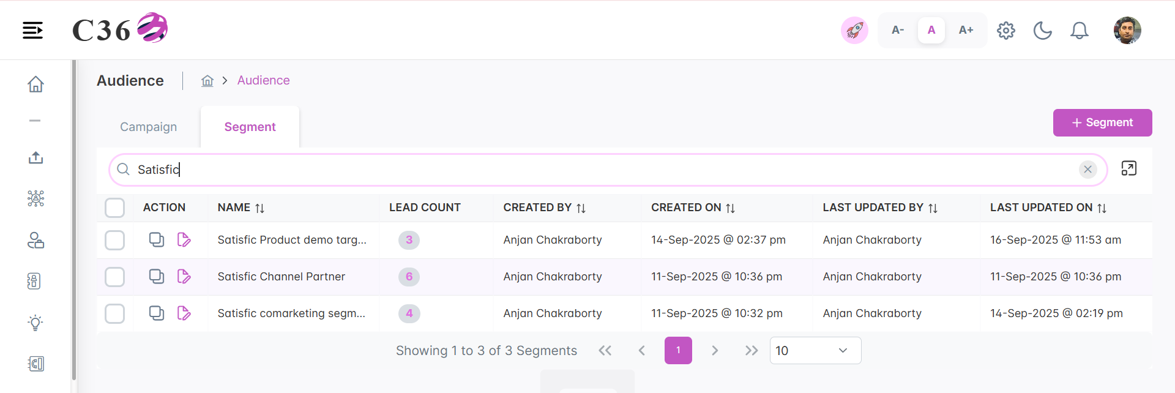The image size is (1175, 393).
Task: Open settings gear in header
Action: click(1006, 30)
